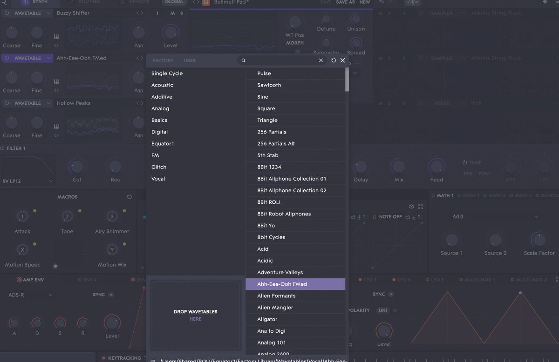559x362 pixels.
Task: Open the GLOBAL tab in the top bar
Action: (174, 2)
